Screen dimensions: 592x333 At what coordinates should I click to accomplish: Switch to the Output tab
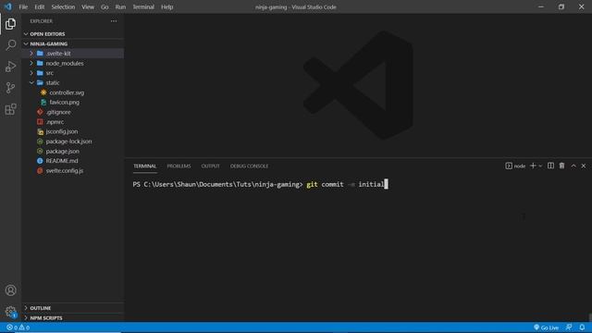click(x=210, y=166)
